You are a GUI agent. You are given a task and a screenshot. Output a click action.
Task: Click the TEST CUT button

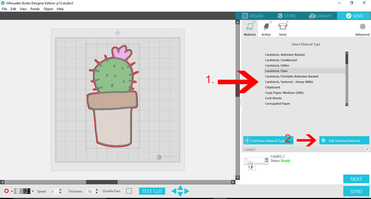152,191
